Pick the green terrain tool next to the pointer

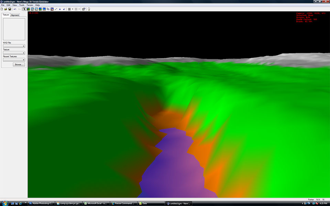[x=28, y=9]
